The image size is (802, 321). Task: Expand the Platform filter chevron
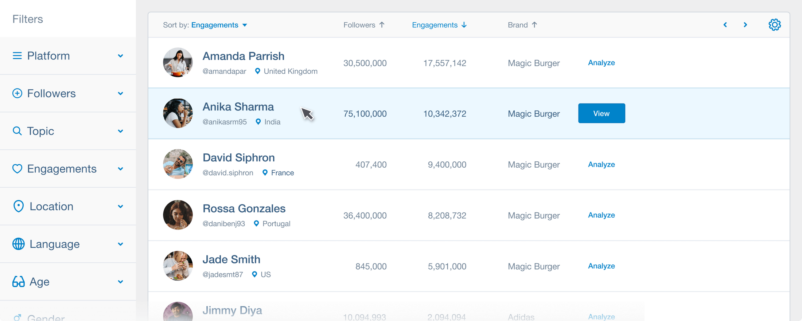[120, 56]
